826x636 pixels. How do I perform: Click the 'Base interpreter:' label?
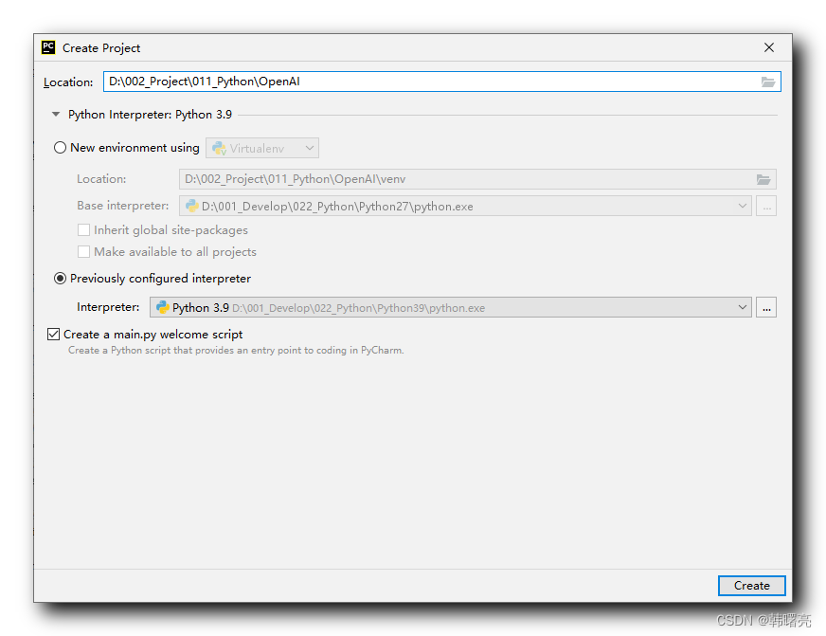click(123, 206)
